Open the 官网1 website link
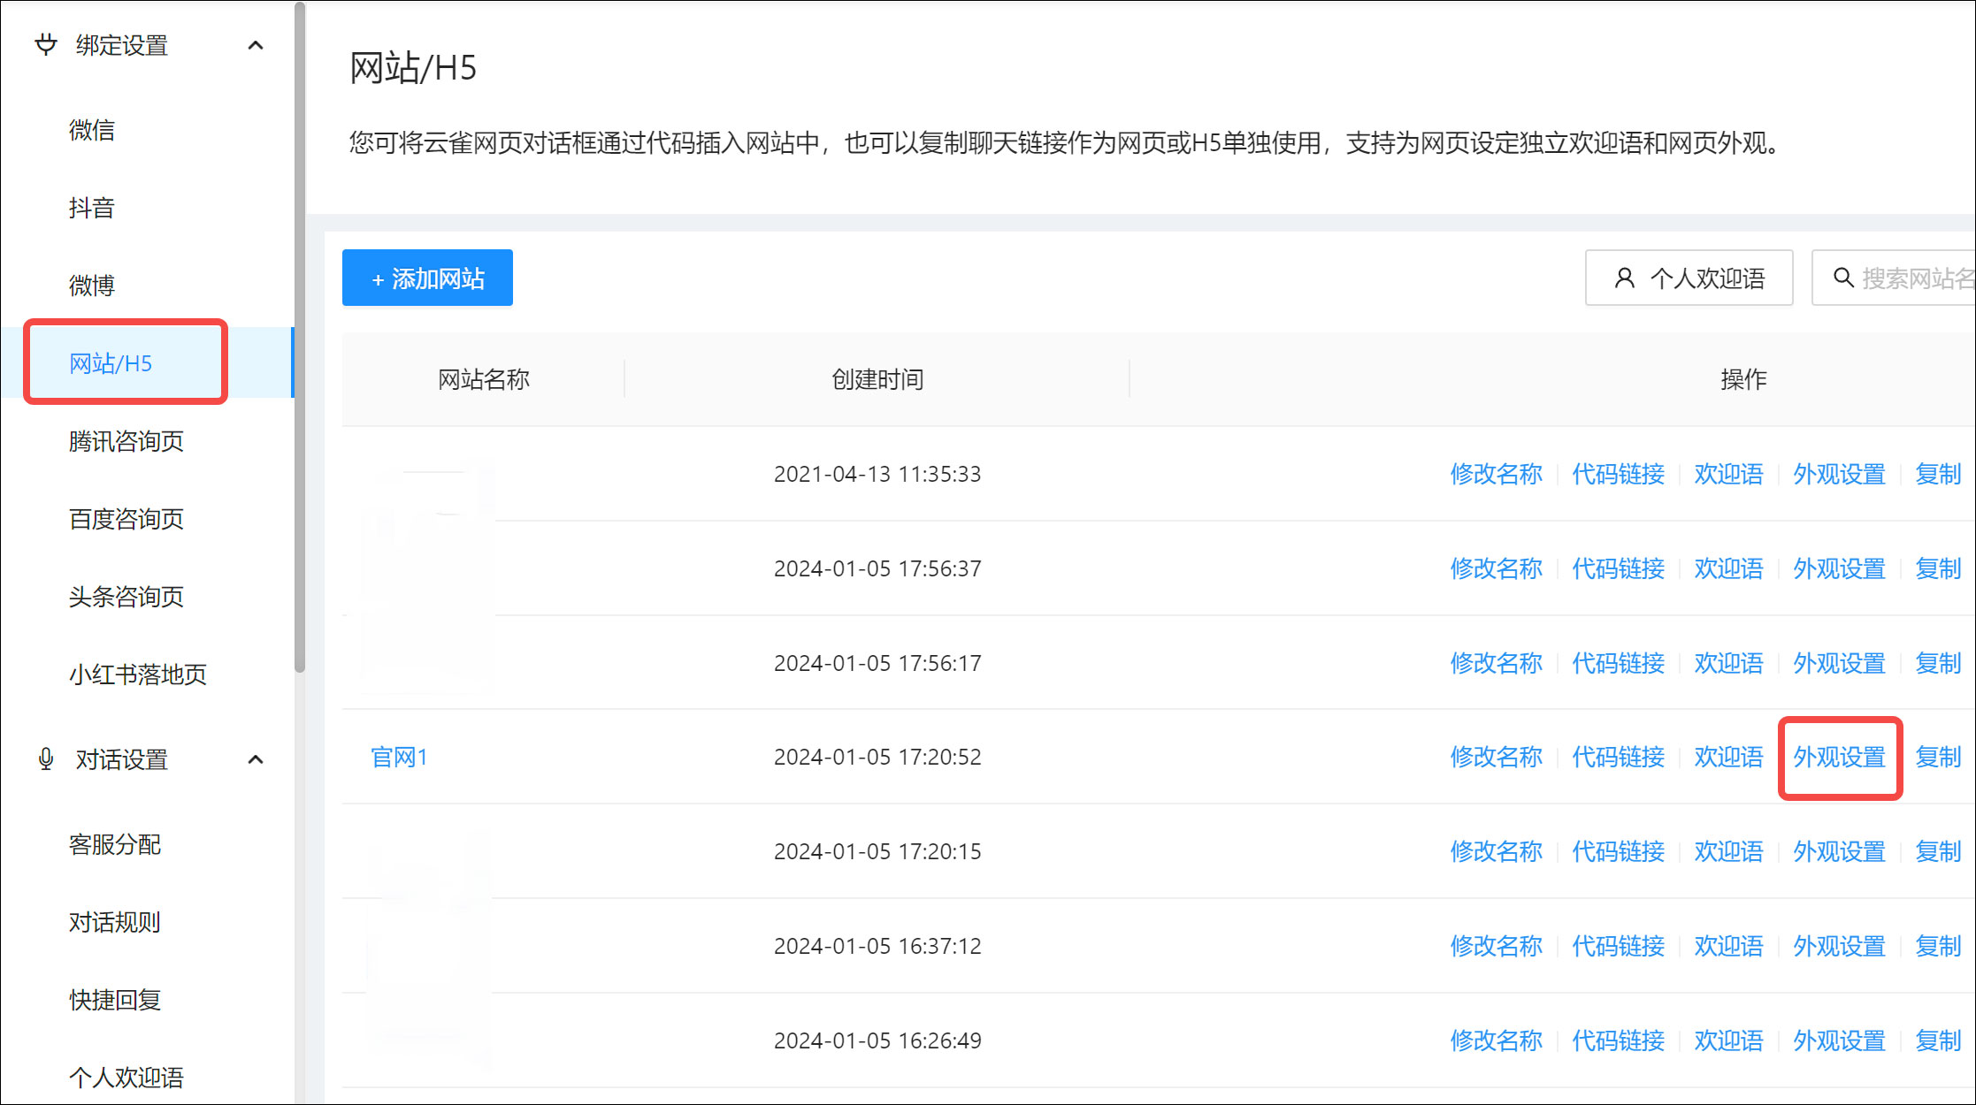The height and width of the screenshot is (1105, 1976). click(x=400, y=757)
